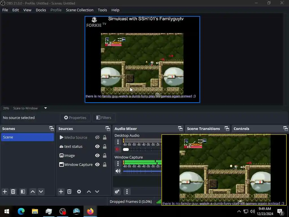This screenshot has width=289, height=217.
Task: Select the Window Capture source row
Action: coord(84,165)
